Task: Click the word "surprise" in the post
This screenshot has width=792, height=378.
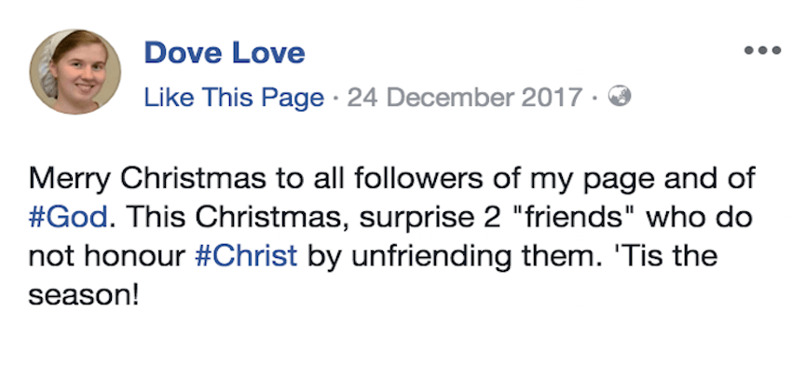Action: 404,217
